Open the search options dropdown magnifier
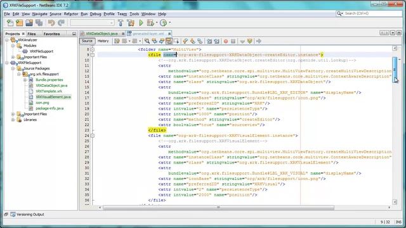Viewport: 406px width, 228px height. (x=340, y=13)
